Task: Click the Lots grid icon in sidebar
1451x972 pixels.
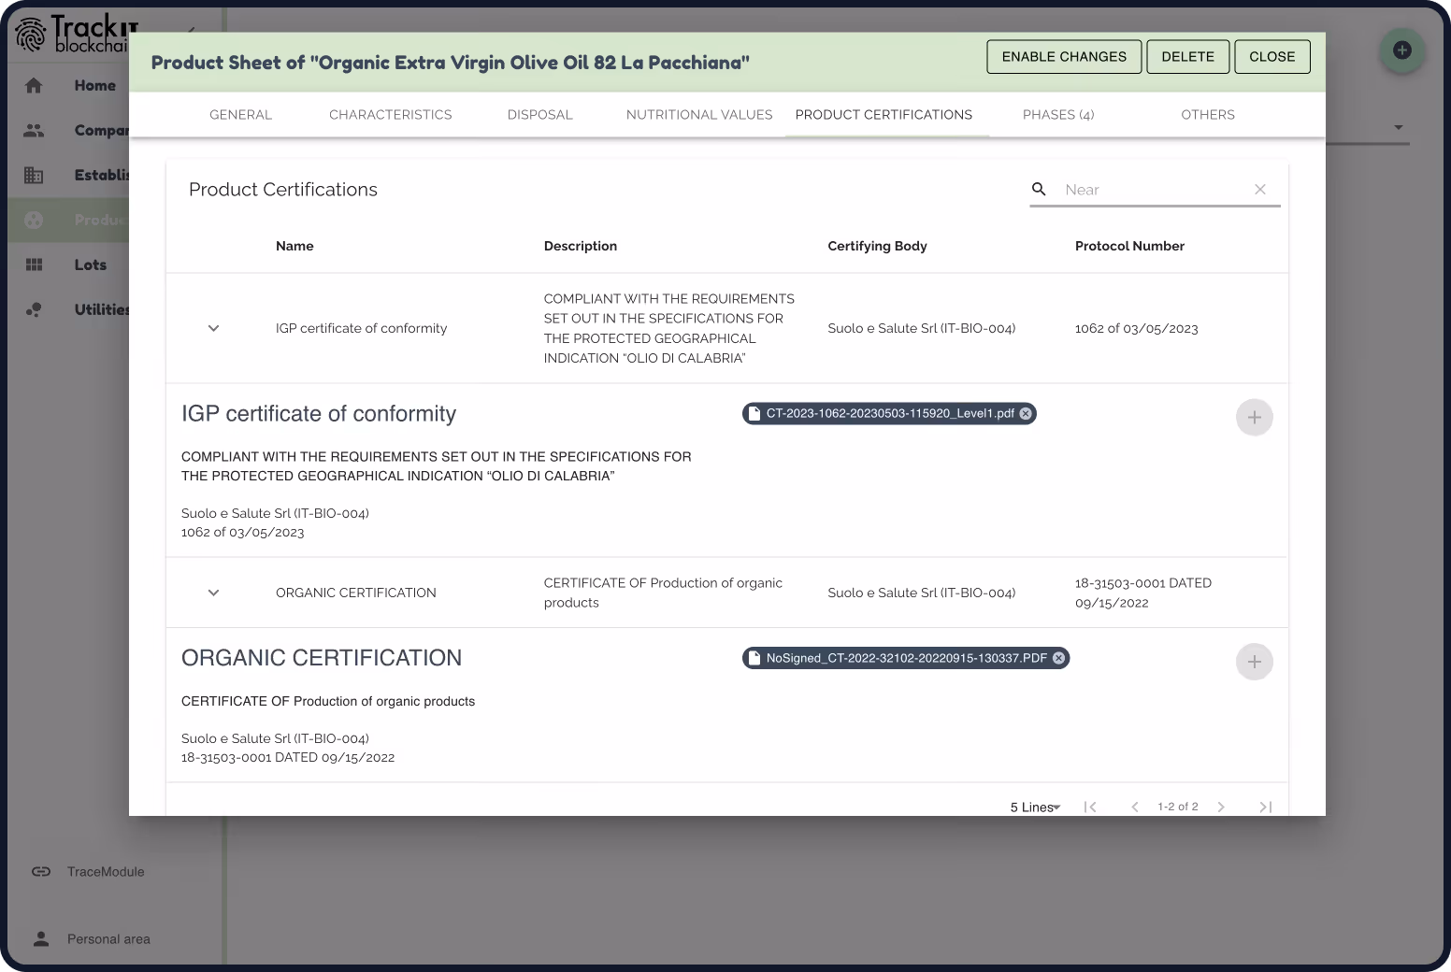Action: [34, 264]
